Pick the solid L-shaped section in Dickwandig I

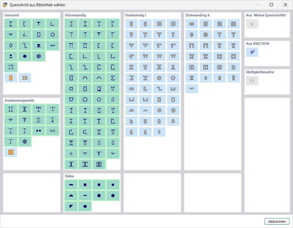click(145, 89)
